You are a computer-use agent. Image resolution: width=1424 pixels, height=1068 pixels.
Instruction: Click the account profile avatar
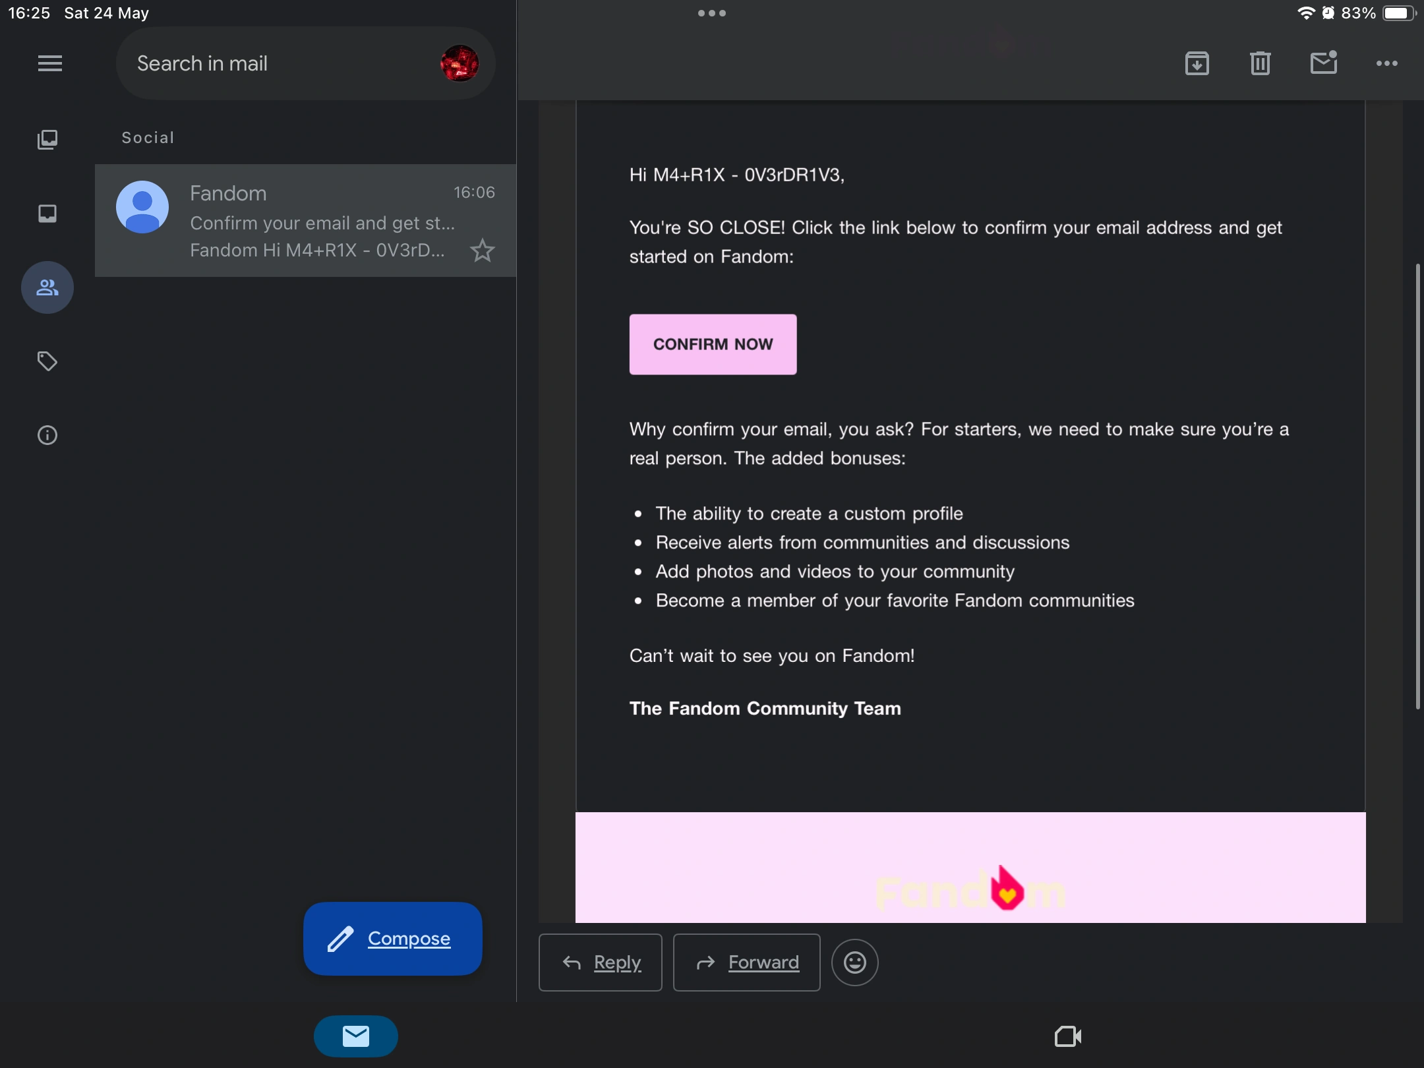pyautogui.click(x=460, y=63)
